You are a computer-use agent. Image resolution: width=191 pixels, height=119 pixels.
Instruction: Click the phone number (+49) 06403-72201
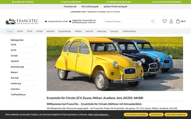pyautogui.click(x=78, y=12)
